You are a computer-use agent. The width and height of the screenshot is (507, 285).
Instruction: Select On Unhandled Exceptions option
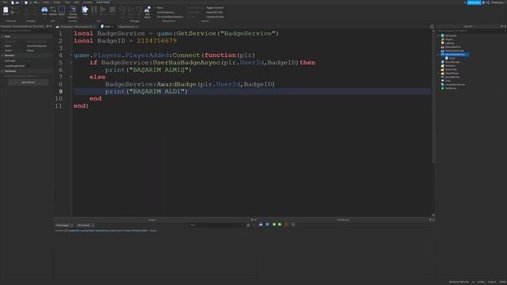click(x=170, y=17)
